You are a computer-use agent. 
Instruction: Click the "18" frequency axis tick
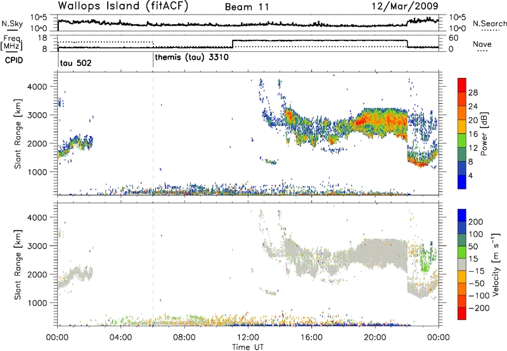click(x=42, y=38)
